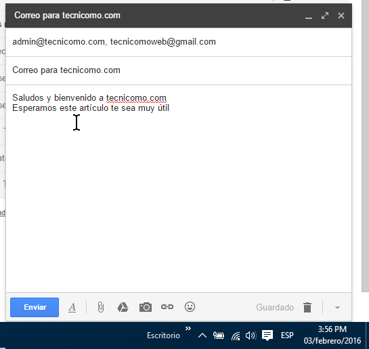Show hidden tray icons with the caret

202,335
